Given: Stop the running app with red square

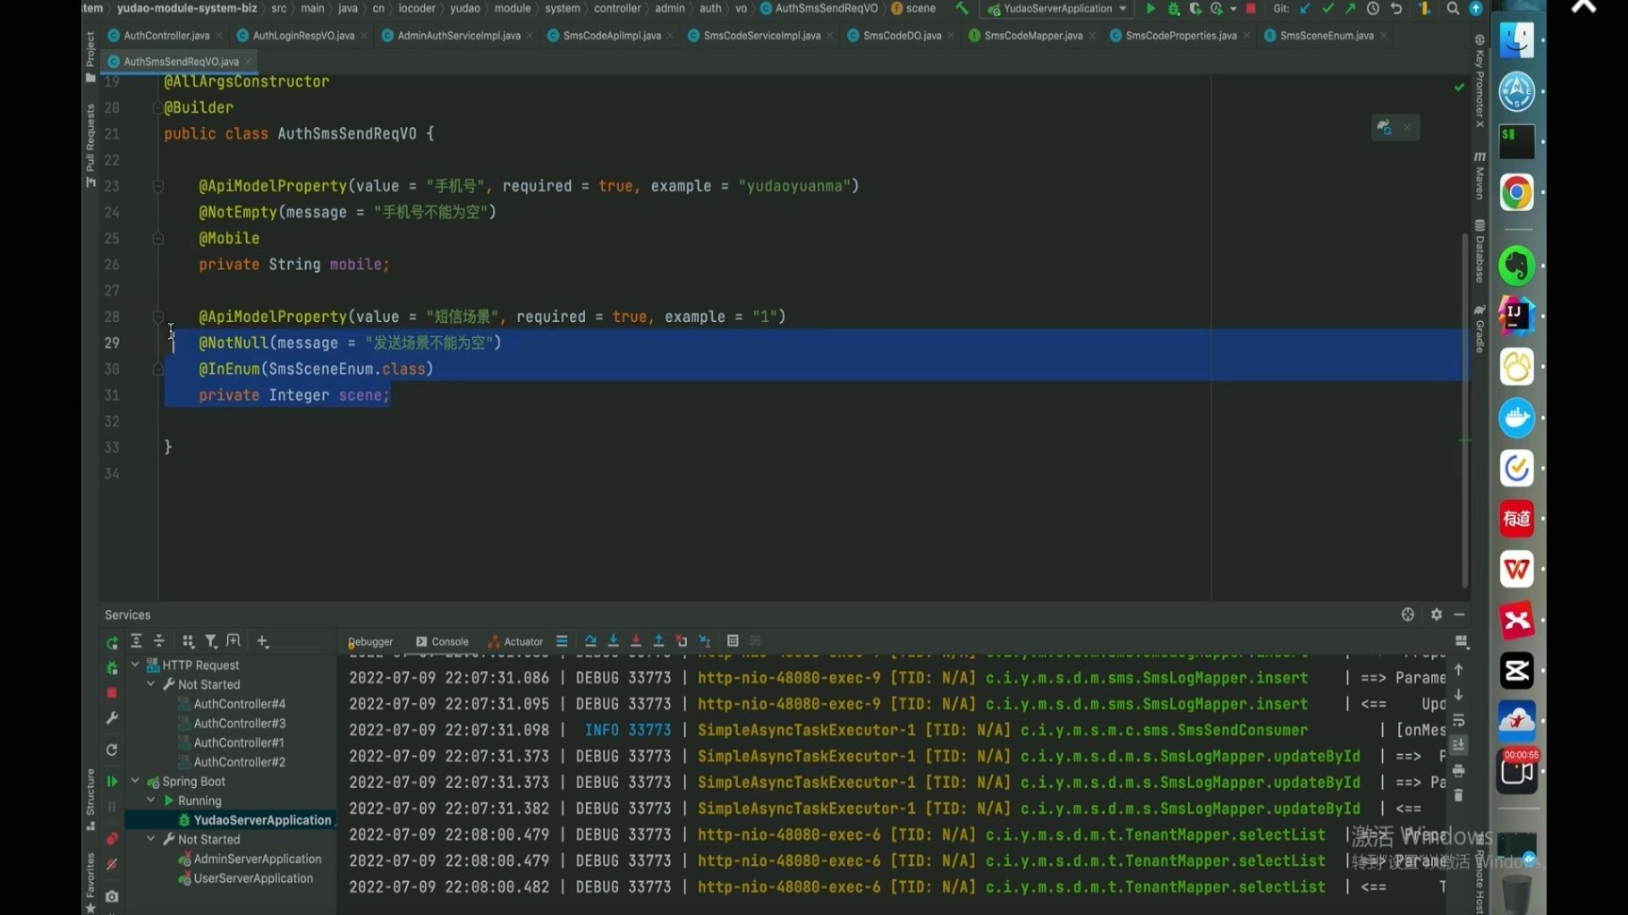Looking at the screenshot, I should 1250,8.
